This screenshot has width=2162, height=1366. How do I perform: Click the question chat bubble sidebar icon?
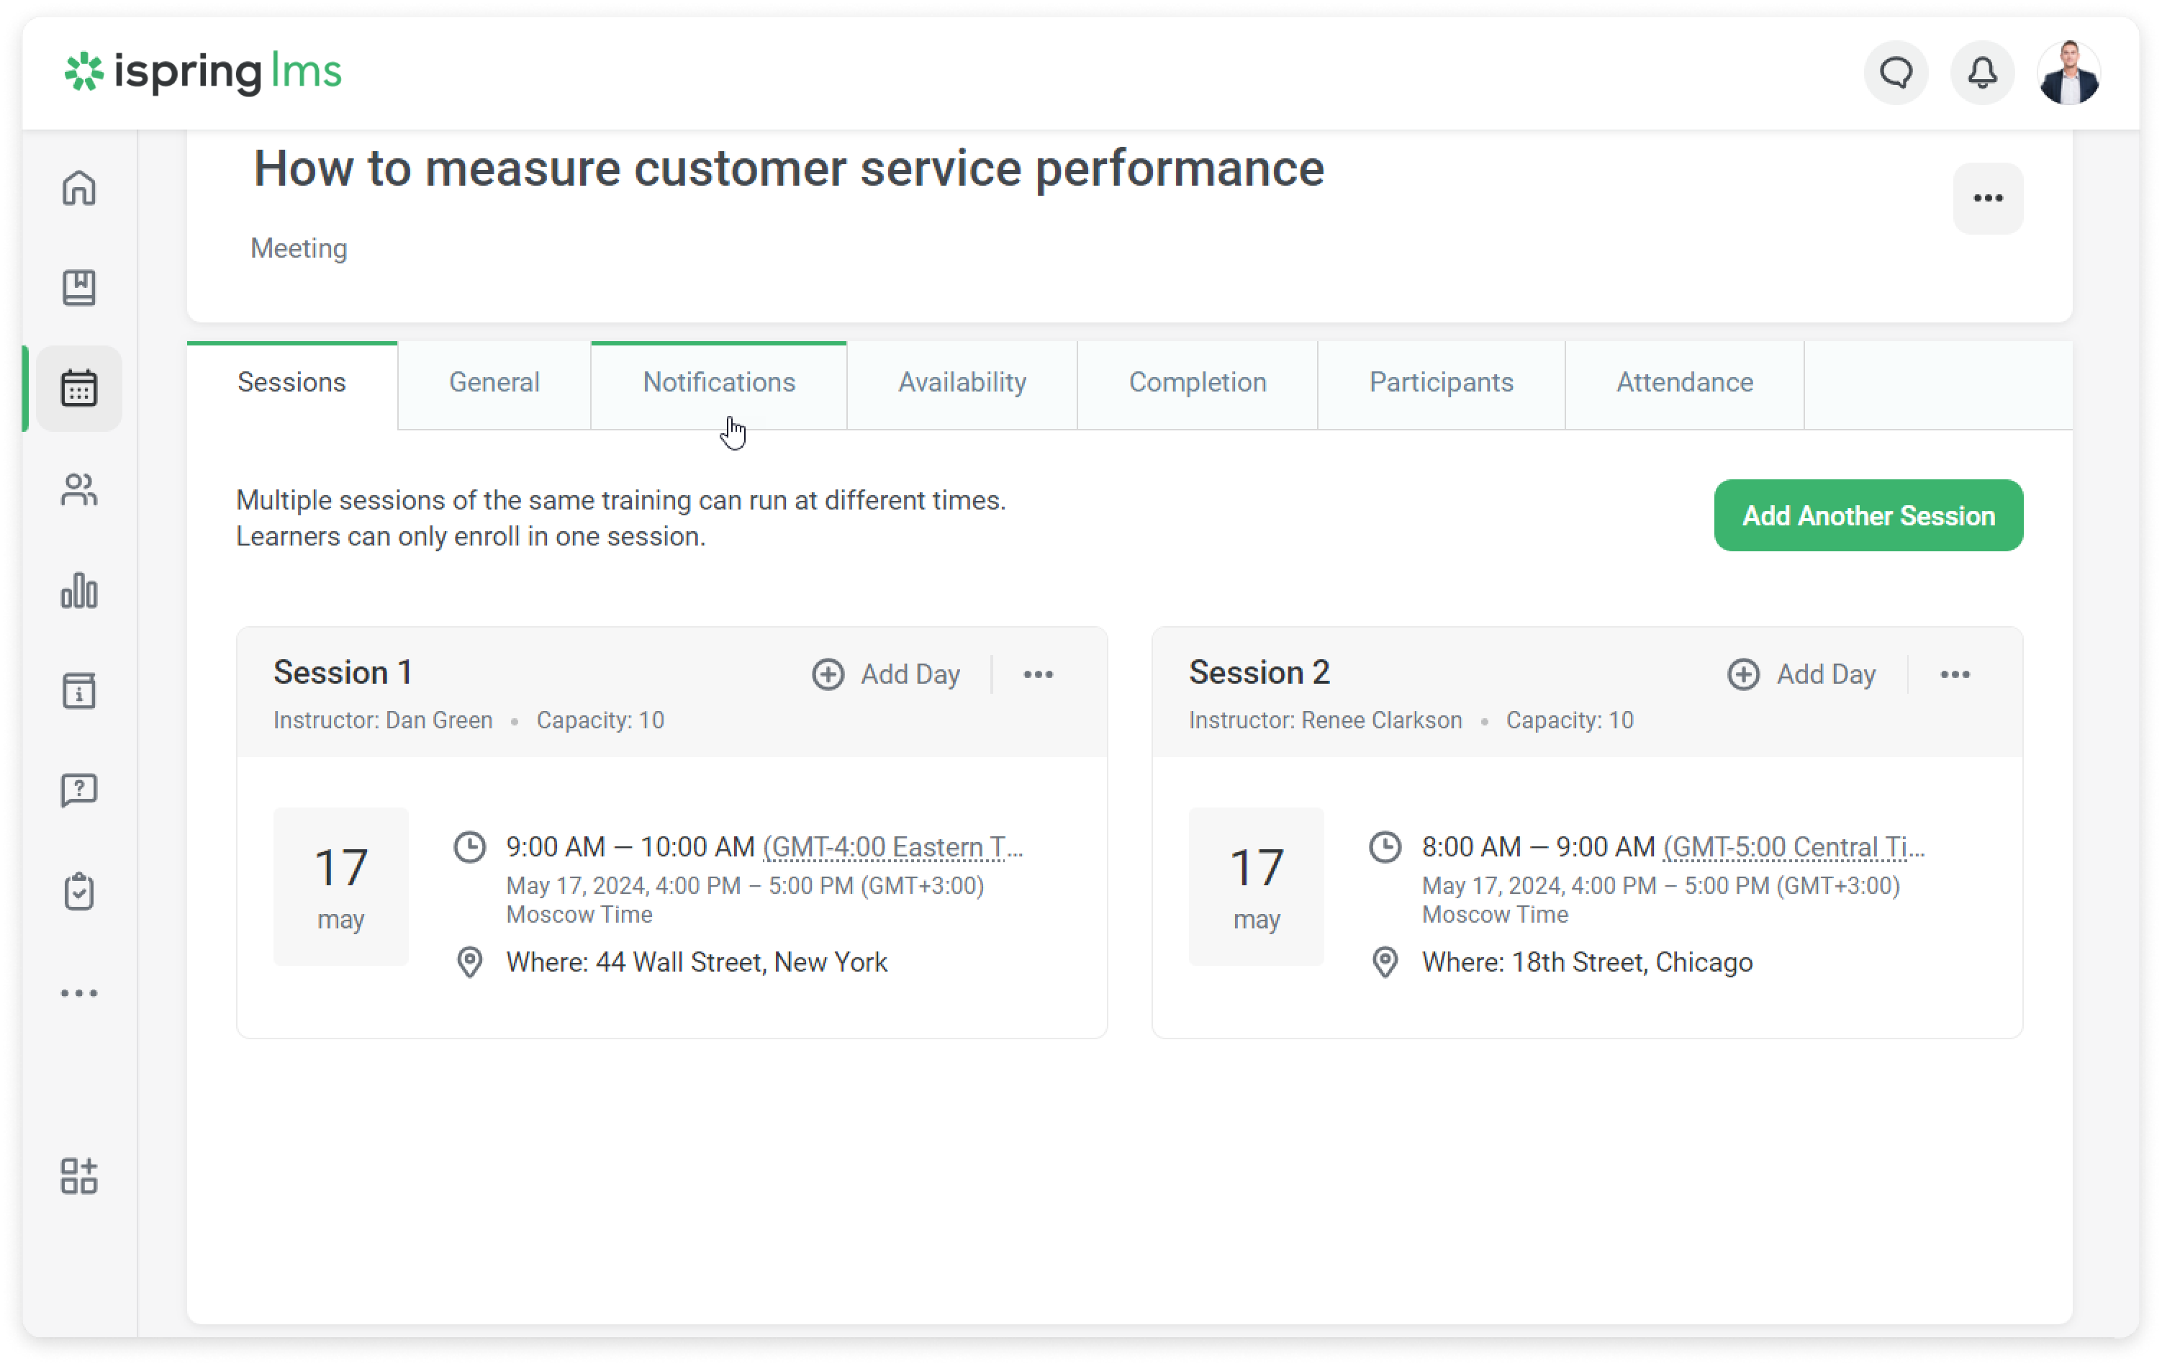point(79,791)
